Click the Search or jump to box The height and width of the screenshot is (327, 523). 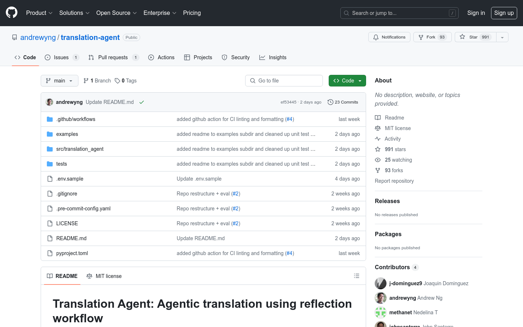399,13
